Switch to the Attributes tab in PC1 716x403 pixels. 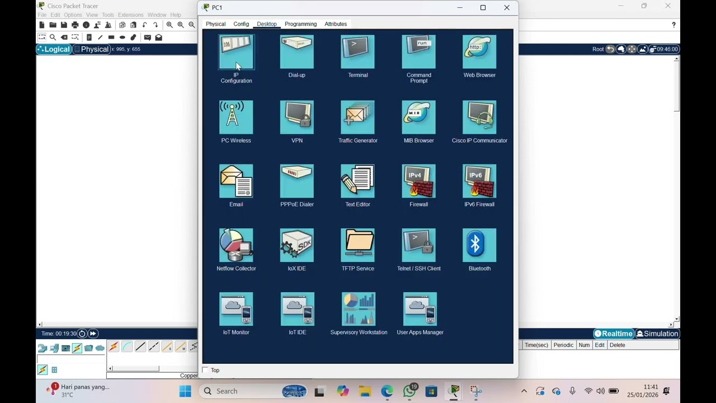[336, 24]
